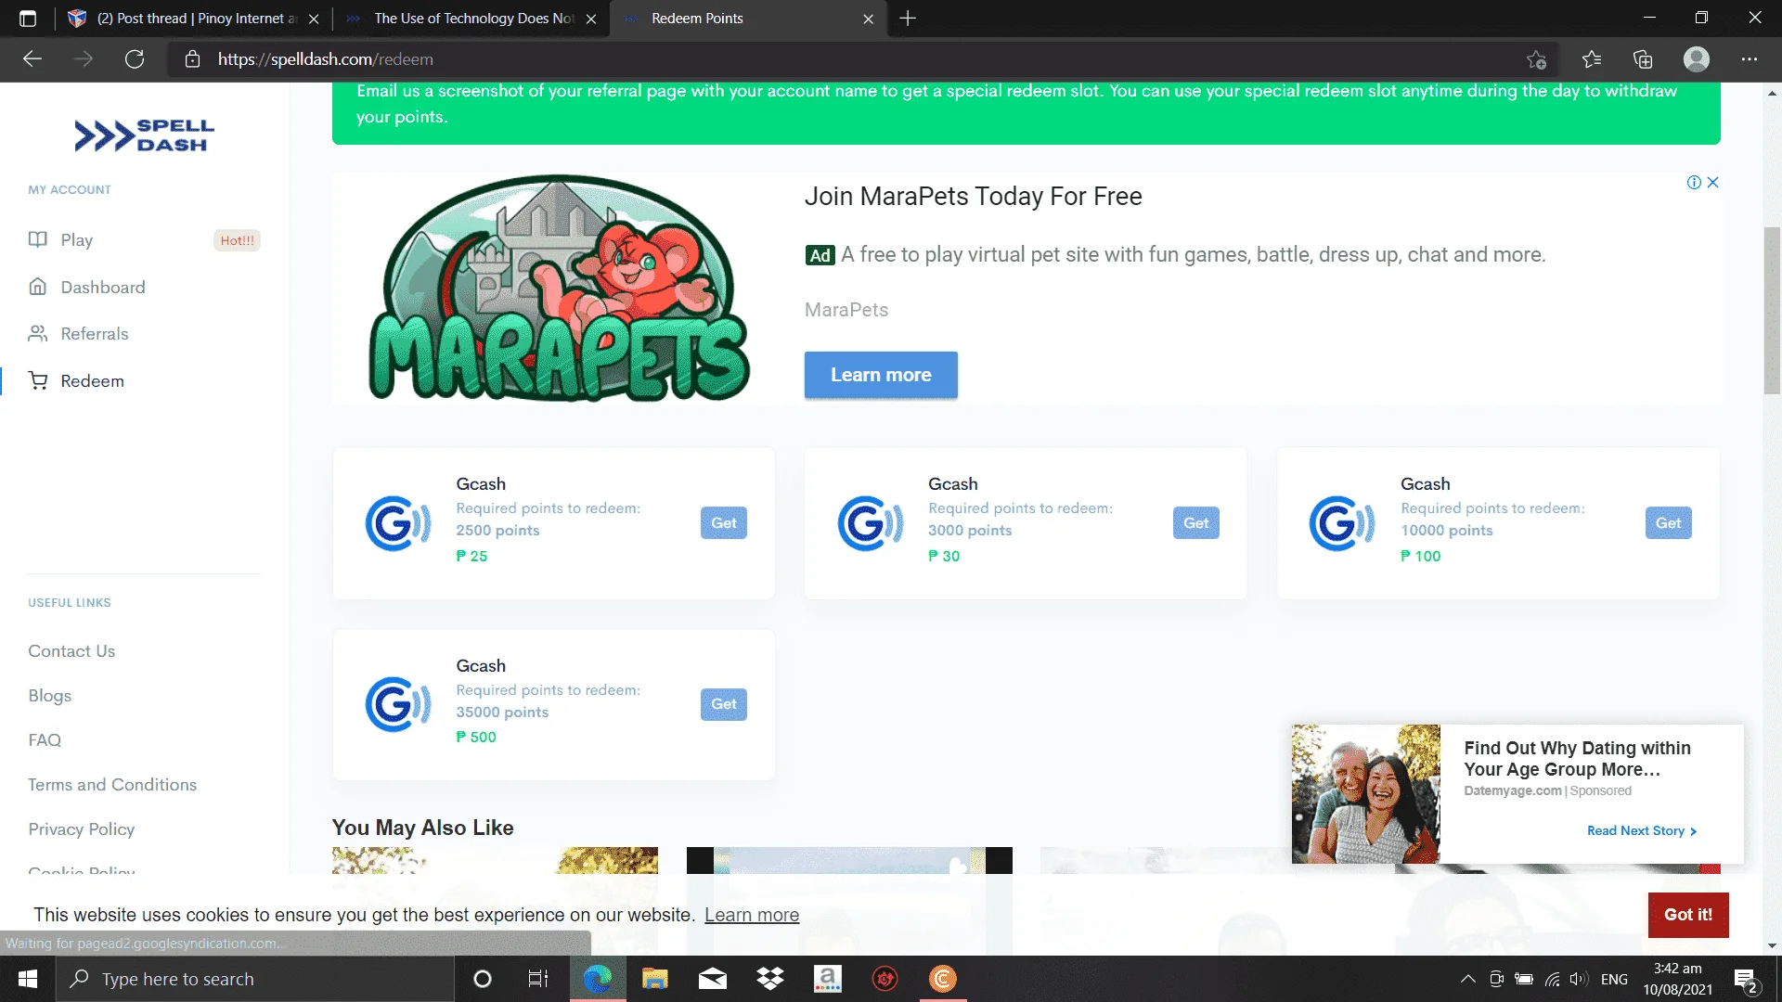This screenshot has width=1782, height=1002.
Task: Click the page vertical scrollbar thumb
Action: [x=1772, y=311]
